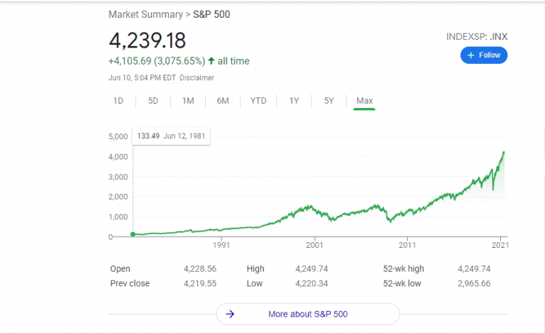Switch to the 1M chart range
Screen dimensions: 545x333
coord(188,101)
